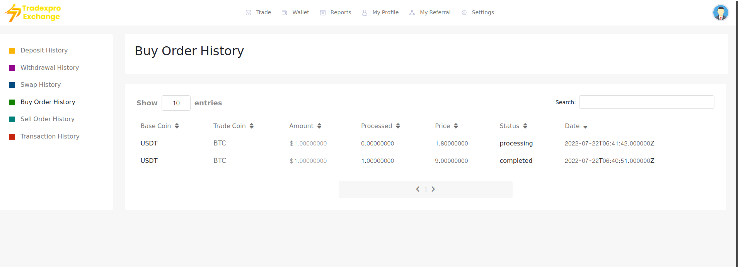
Task: Sort table by Date column
Action: coord(585,127)
